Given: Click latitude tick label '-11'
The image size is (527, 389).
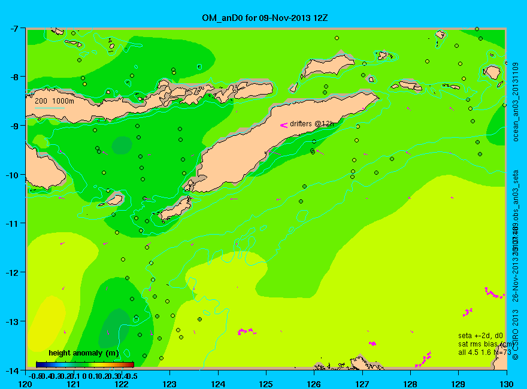Looking at the screenshot, I should tap(12, 223).
